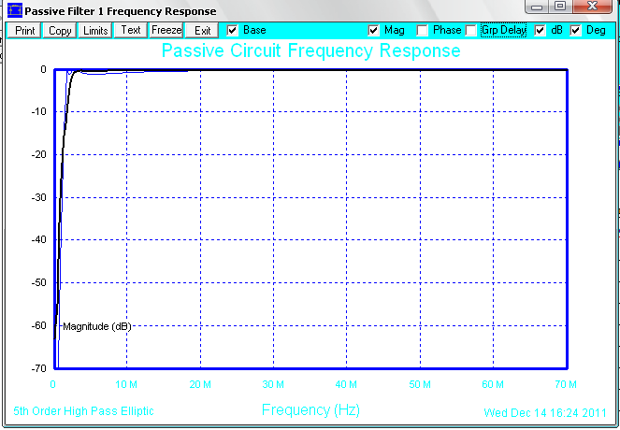Click the 'Magnitude (dB)' curve label
This screenshot has height=430, width=620.
point(97,326)
